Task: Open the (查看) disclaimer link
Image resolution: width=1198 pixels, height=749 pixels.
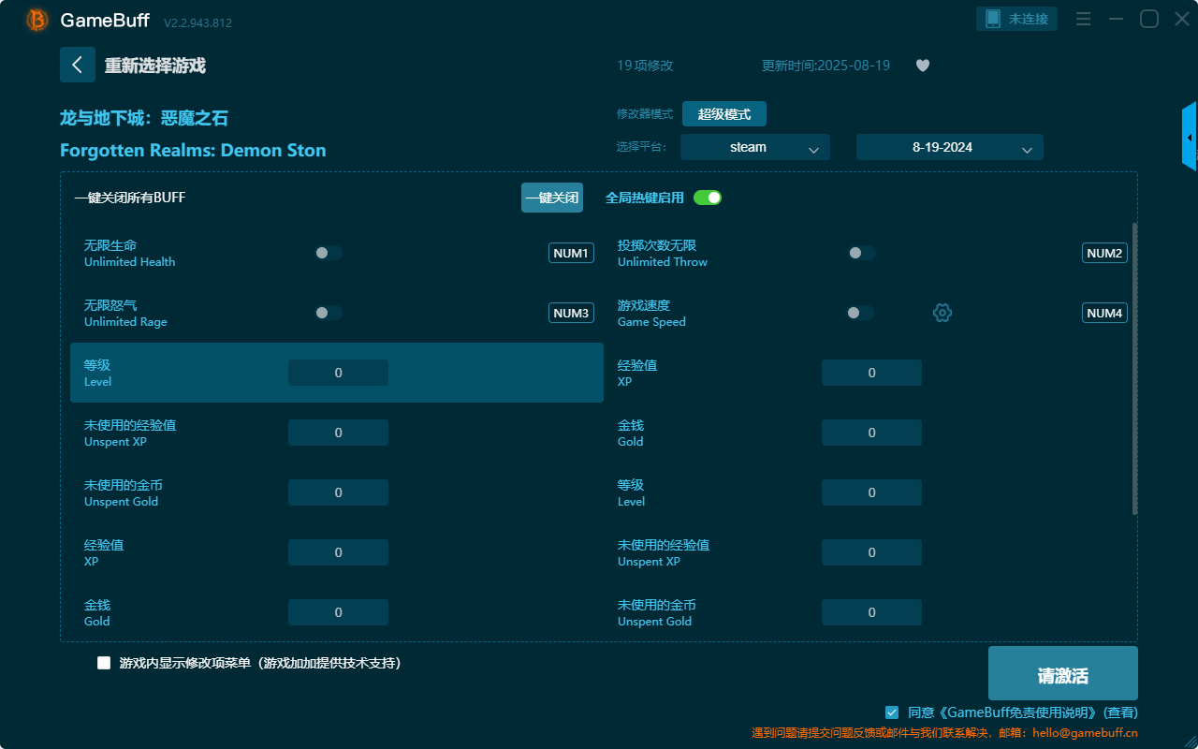Action: click(x=1119, y=712)
